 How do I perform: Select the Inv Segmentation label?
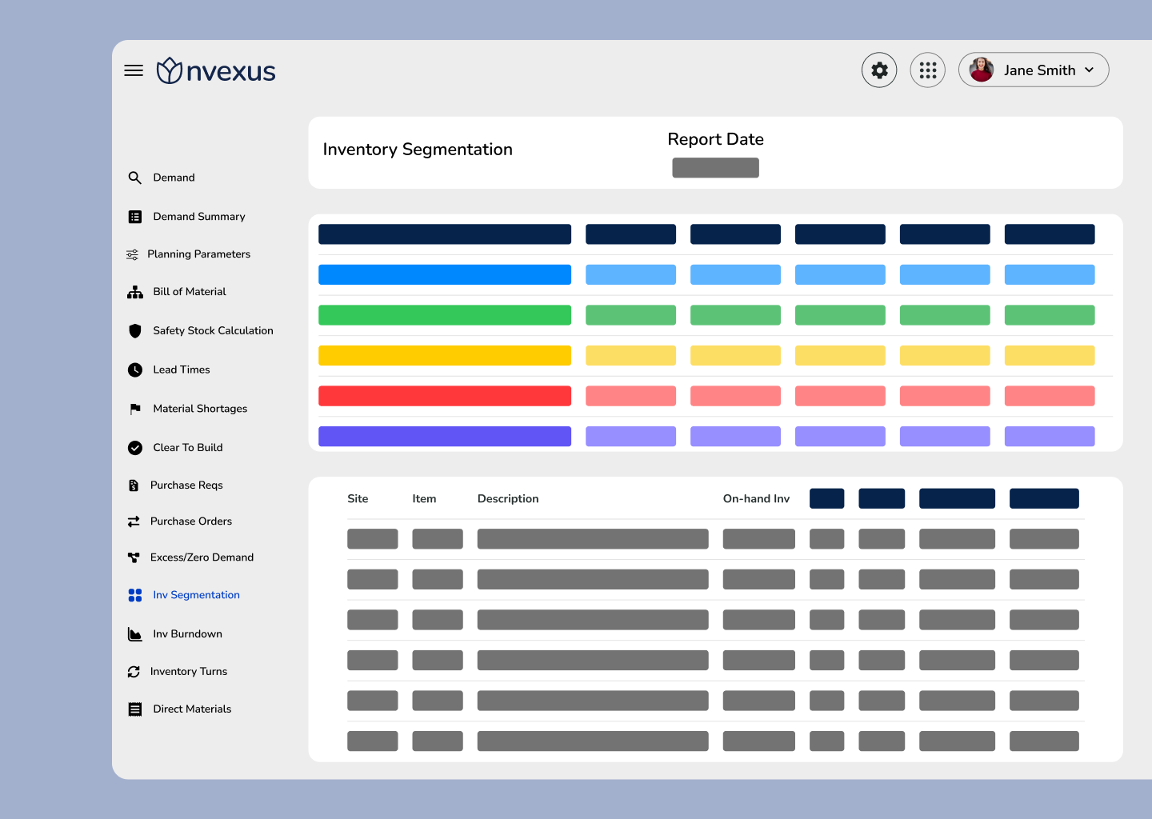coord(196,595)
